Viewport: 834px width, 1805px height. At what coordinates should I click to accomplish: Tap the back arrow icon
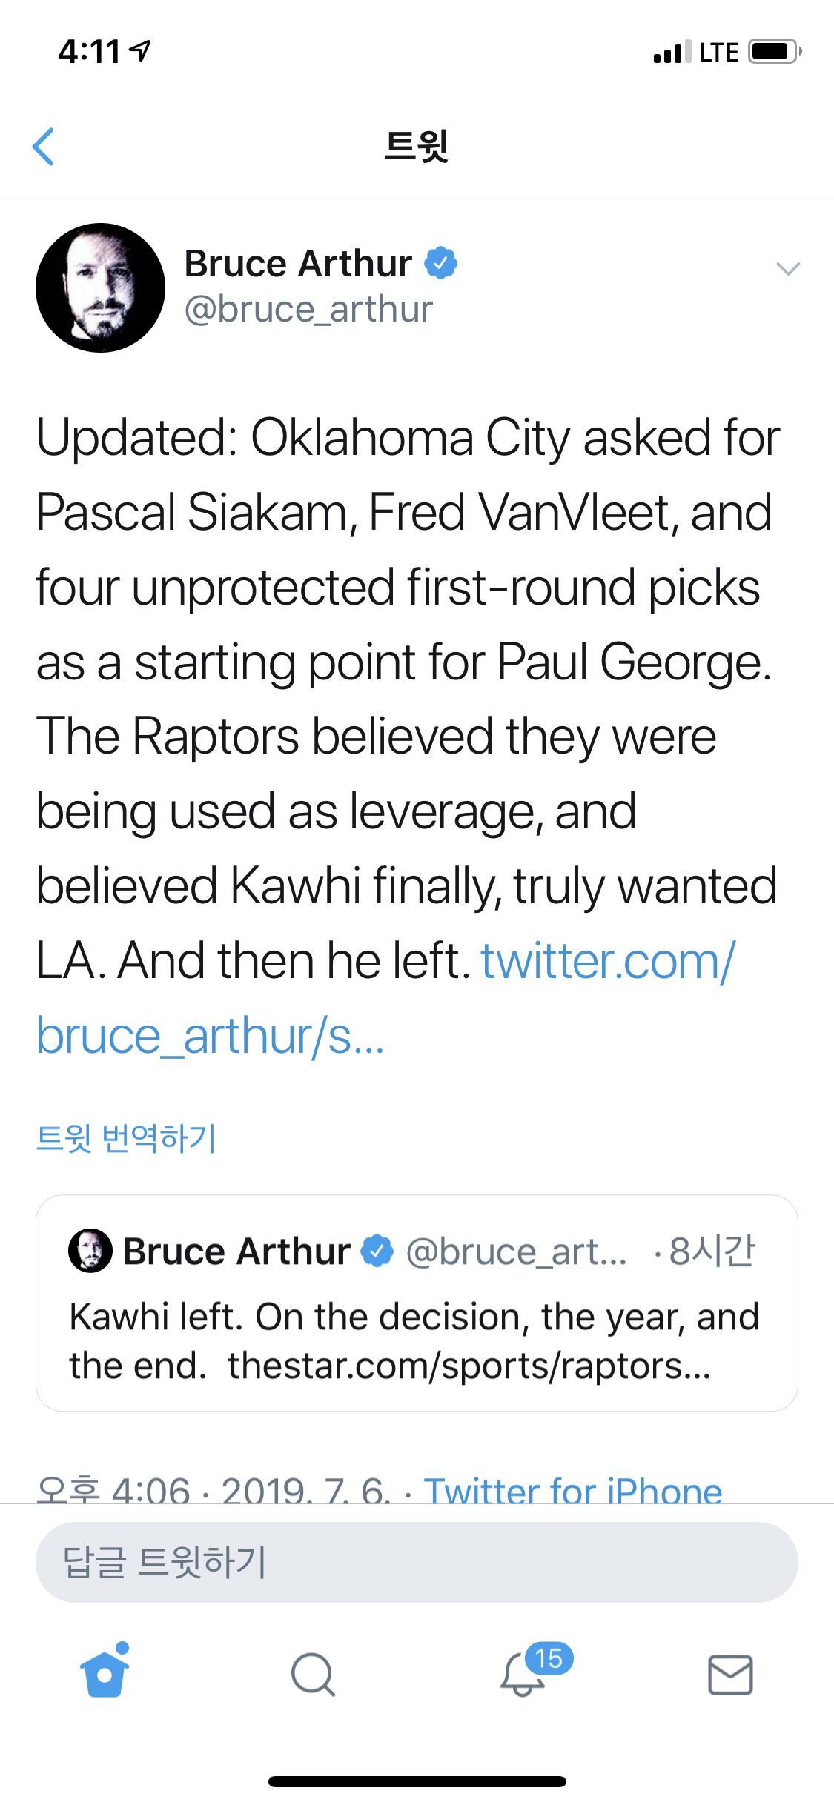tap(44, 146)
